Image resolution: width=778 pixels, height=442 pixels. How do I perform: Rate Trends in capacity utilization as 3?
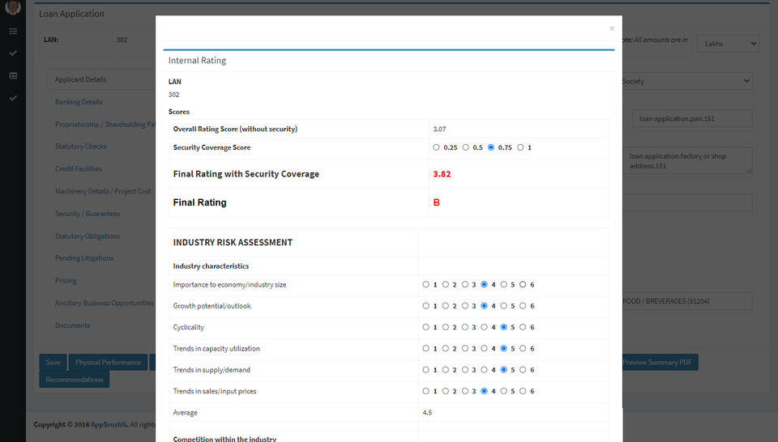pyautogui.click(x=465, y=348)
